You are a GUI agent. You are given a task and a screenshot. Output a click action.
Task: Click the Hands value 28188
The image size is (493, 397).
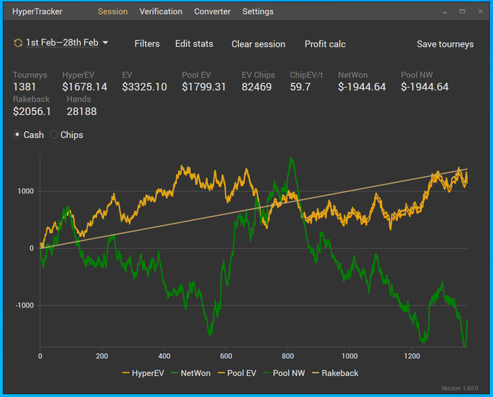click(82, 111)
